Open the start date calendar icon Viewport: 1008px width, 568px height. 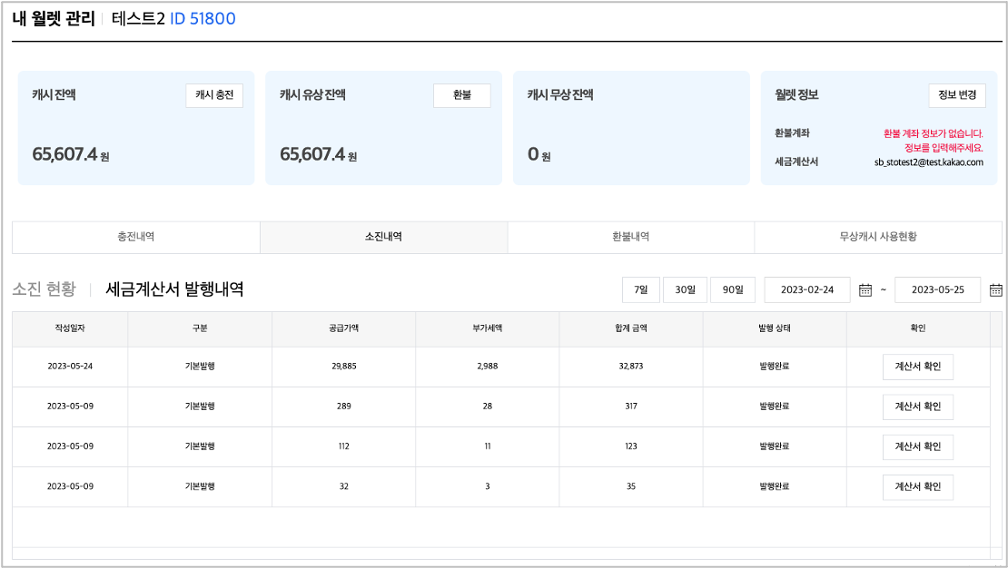(865, 290)
